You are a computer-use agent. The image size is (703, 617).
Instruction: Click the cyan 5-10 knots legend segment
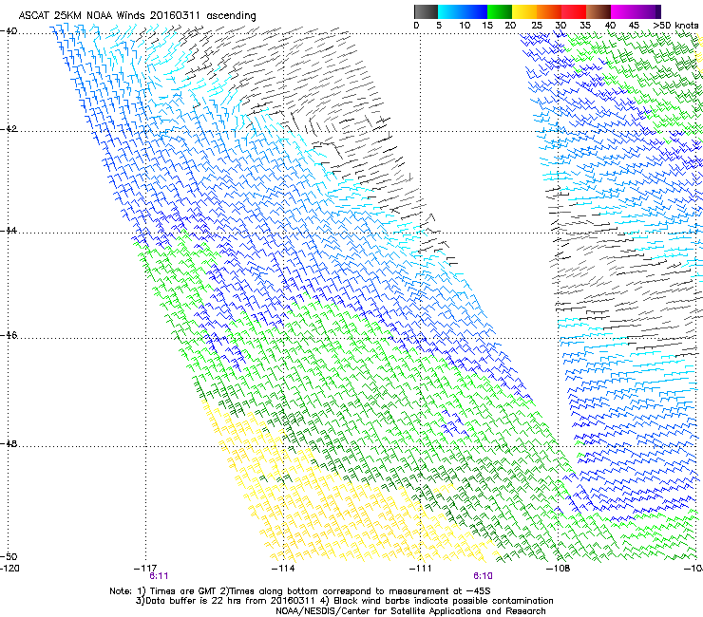(450, 11)
